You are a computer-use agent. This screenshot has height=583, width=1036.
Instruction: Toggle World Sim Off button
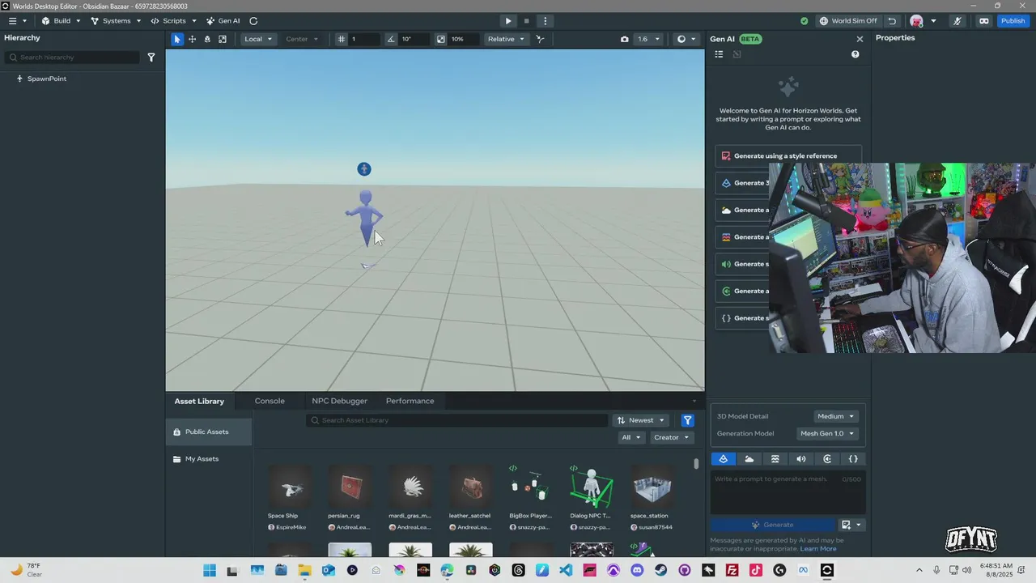[847, 21]
